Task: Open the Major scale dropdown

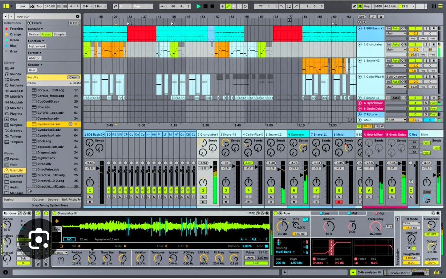Action: click(143, 6)
